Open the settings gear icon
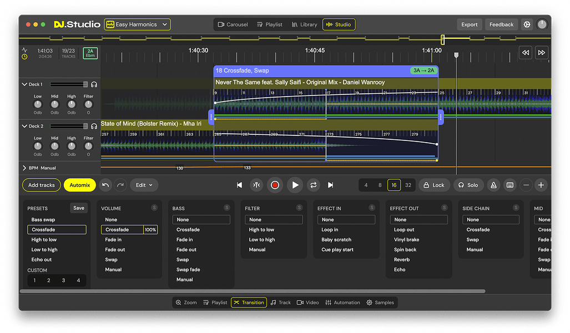This screenshot has width=570, height=333. click(527, 24)
